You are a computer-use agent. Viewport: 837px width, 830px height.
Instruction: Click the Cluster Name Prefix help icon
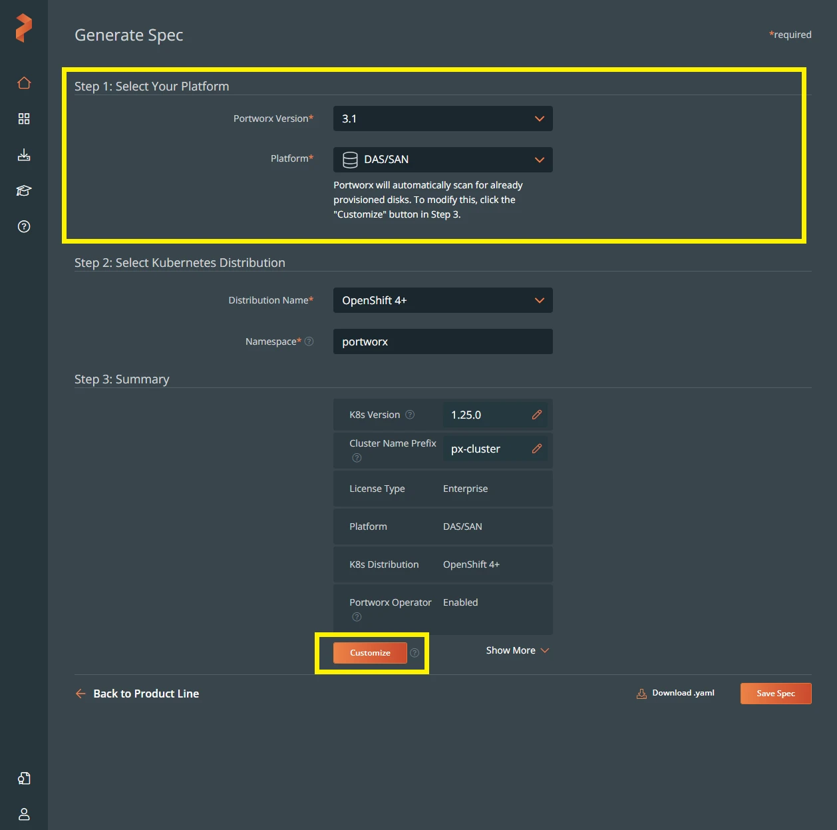click(x=357, y=458)
